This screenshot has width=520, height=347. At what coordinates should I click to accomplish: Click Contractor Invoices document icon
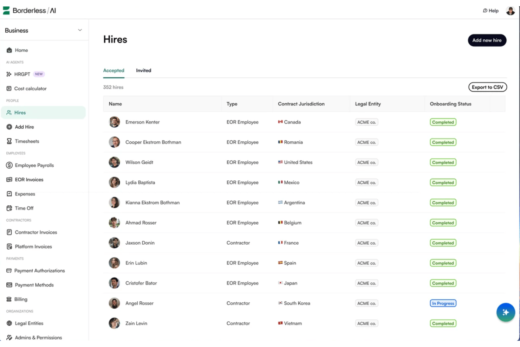click(x=9, y=232)
